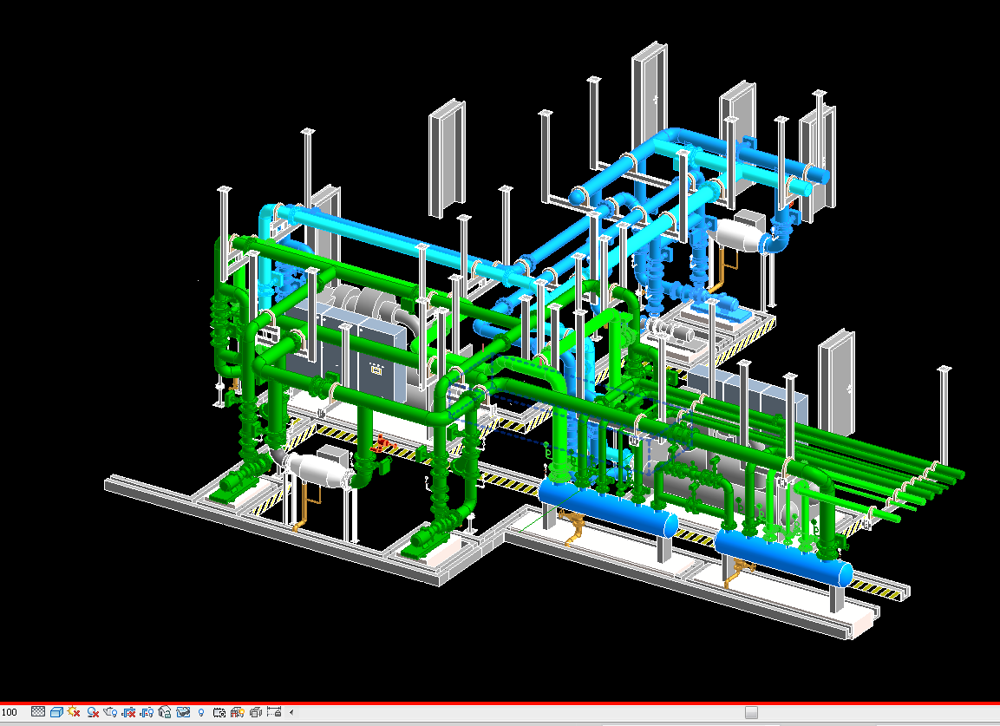Click the horizontal scrollbar left arrow
This screenshot has height=726, width=1000.
(291, 712)
